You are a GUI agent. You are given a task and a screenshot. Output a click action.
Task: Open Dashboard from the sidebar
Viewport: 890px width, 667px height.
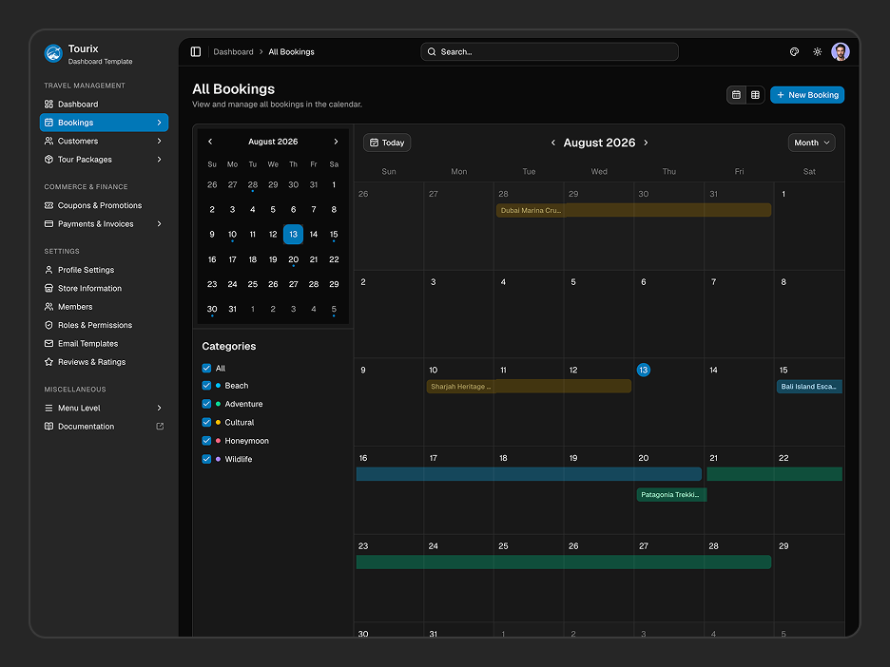click(104, 105)
